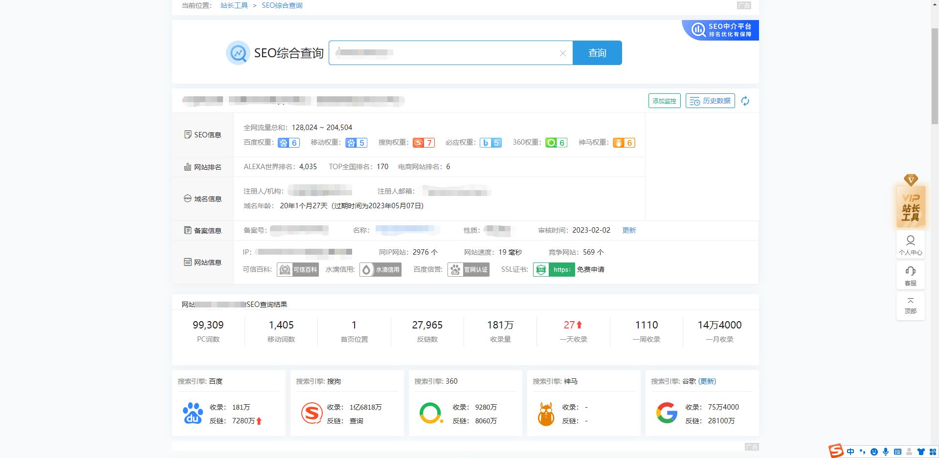The width and height of the screenshot is (939, 458).
Task: Click 必应权重 badge 5
Action: tap(491, 143)
